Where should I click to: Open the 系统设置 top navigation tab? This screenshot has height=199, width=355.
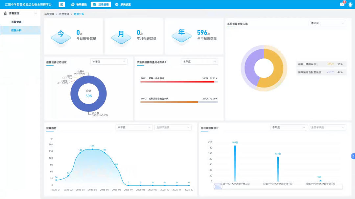(123, 5)
